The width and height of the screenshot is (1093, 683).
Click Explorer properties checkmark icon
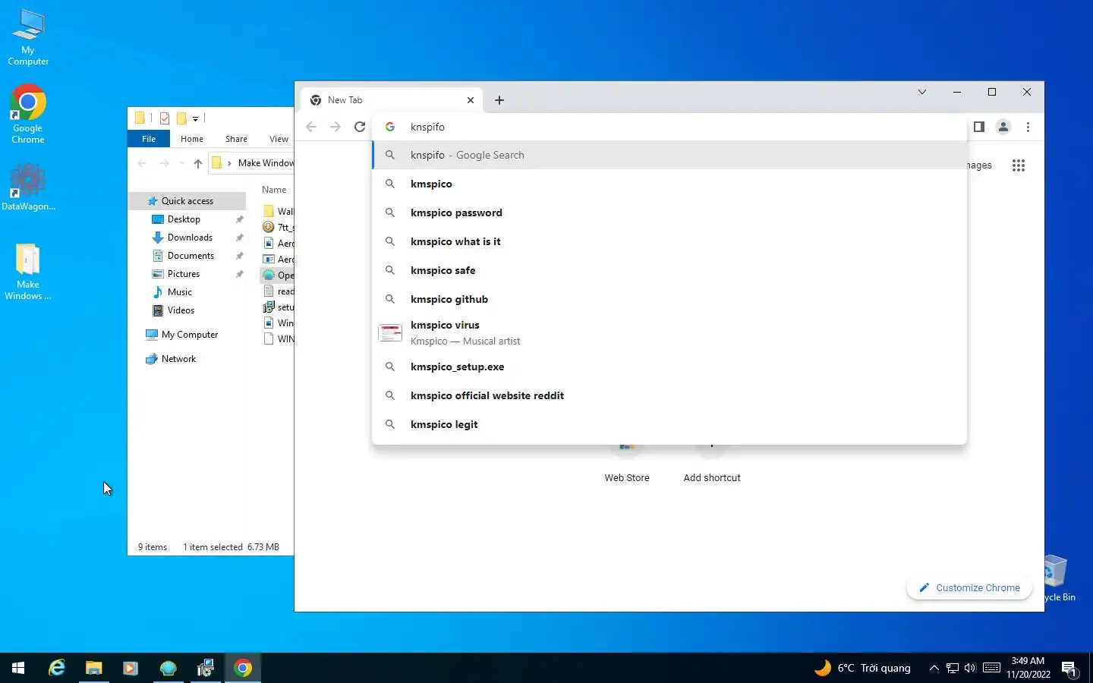tap(165, 118)
